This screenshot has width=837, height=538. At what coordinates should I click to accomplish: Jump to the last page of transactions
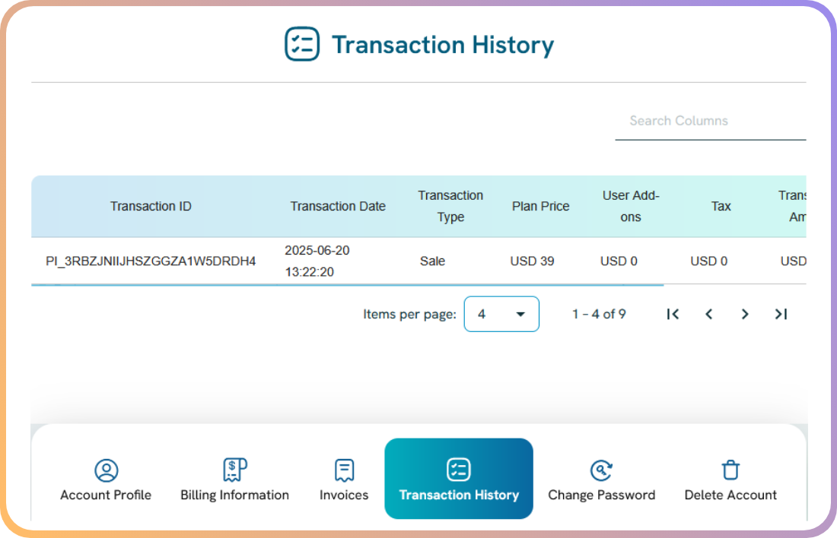coord(781,314)
